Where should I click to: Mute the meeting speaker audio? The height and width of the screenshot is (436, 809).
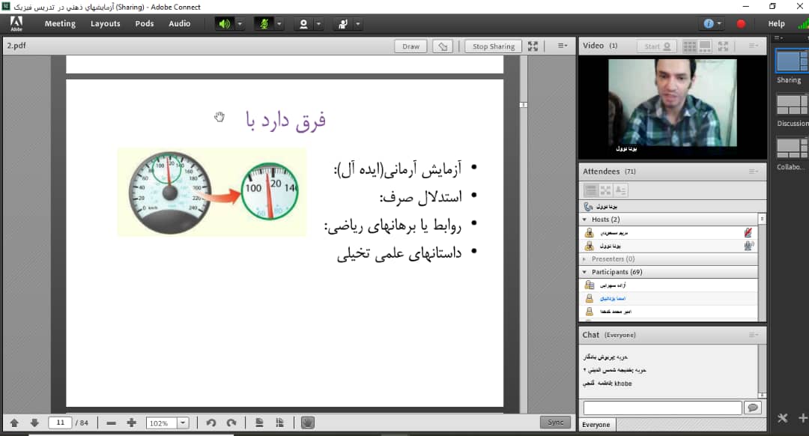(225, 24)
